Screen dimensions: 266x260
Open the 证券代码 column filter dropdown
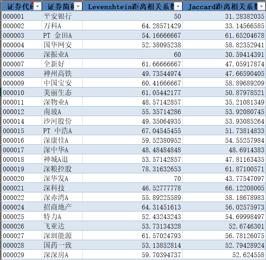[37, 7]
